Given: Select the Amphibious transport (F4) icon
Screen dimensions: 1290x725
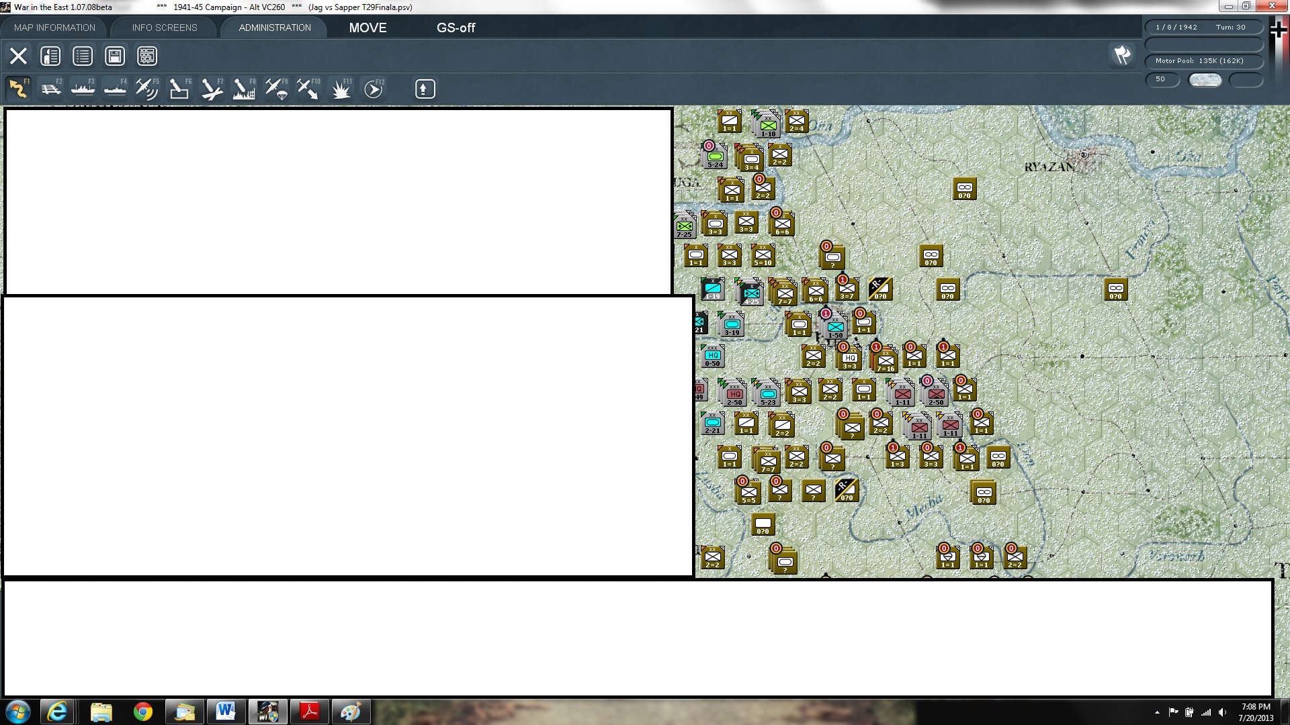Looking at the screenshot, I should 115,89.
